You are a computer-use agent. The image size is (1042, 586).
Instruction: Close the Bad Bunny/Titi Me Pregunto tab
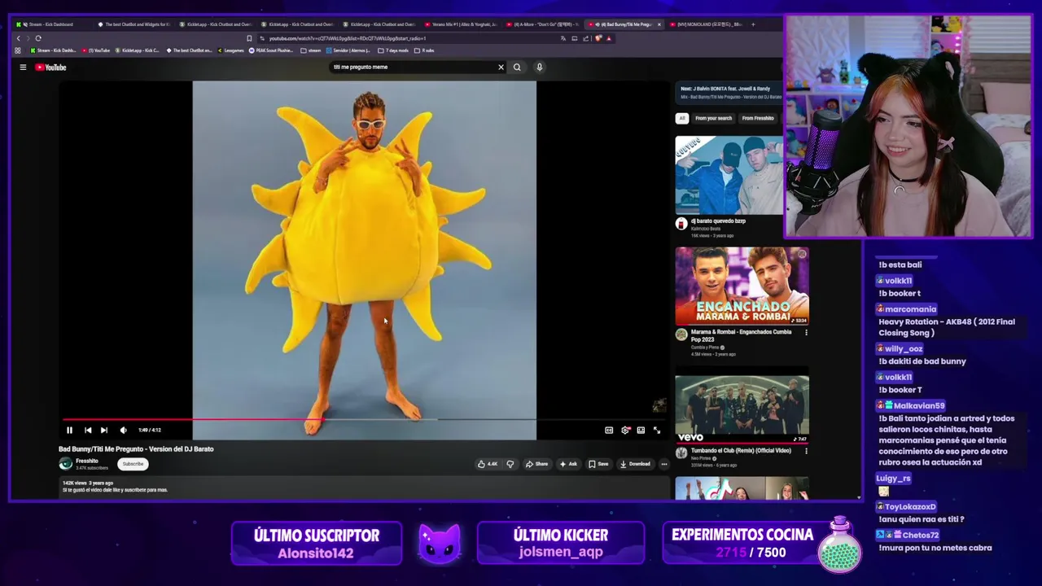click(659, 24)
